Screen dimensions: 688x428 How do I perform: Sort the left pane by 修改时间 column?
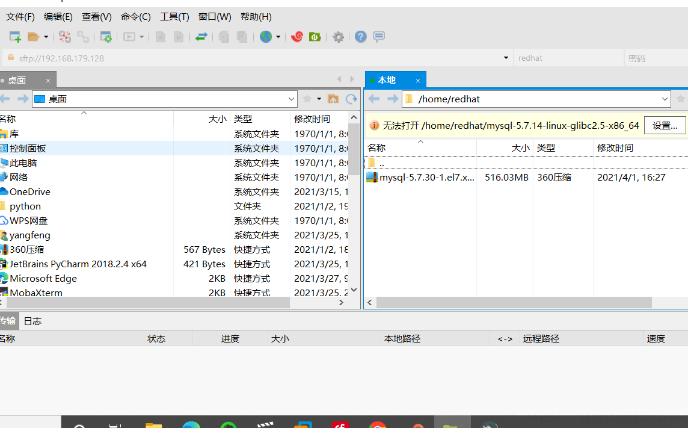click(x=319, y=119)
